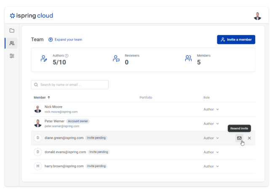
Task: Click the Authors count 5/10
Action: tap(59, 62)
